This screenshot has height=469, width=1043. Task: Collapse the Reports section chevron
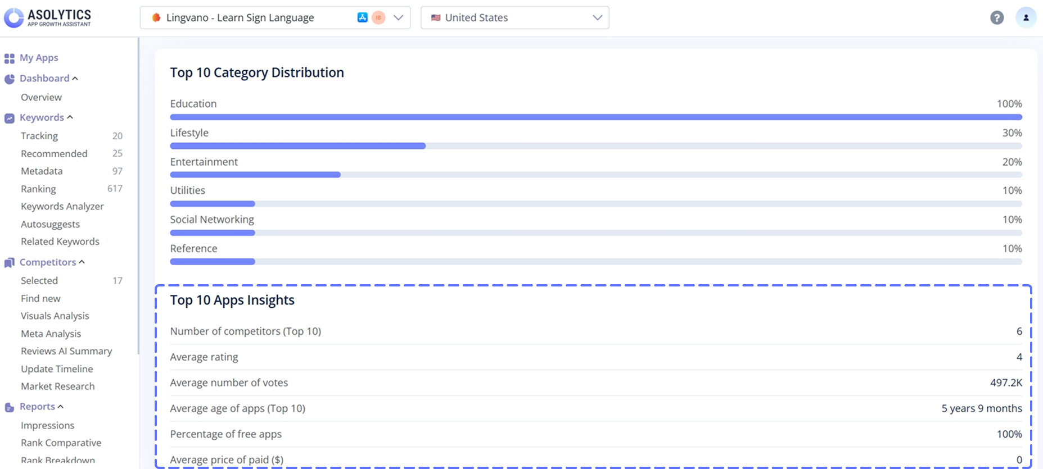[x=61, y=407]
